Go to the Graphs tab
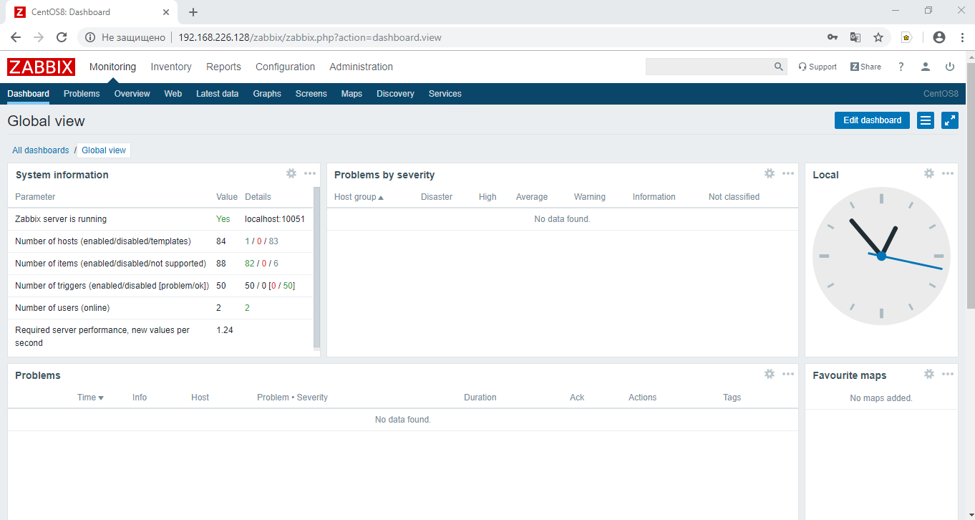This screenshot has width=975, height=520. tap(267, 94)
